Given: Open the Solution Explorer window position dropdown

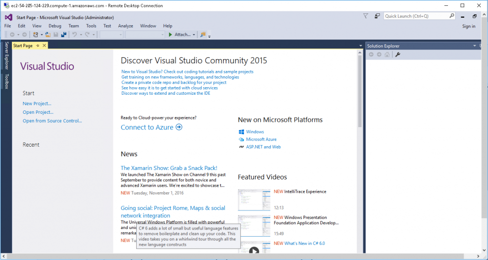Looking at the screenshot, I should pyautogui.click(x=474, y=46).
